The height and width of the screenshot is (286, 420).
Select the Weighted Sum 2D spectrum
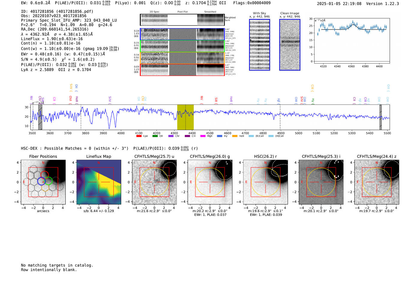click(x=182, y=20)
